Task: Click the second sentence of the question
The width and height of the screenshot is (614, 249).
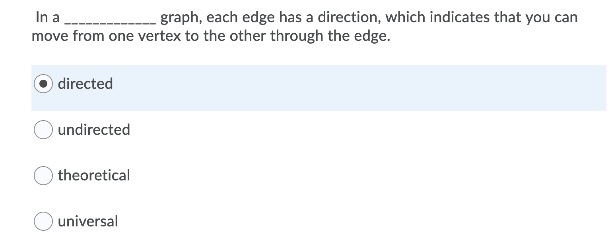Action: [x=211, y=36]
